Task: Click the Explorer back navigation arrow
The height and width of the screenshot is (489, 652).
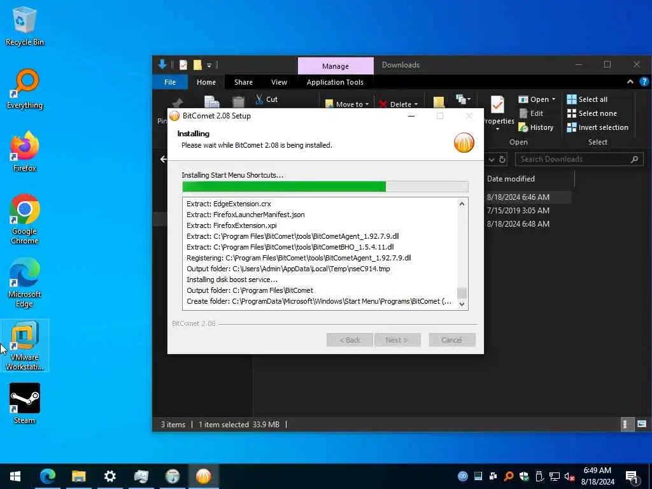Action: pos(164,159)
